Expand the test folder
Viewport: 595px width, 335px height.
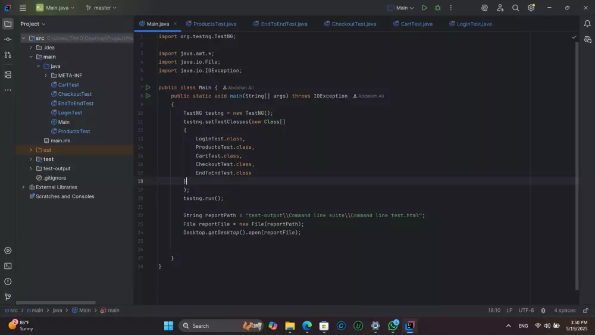click(31, 159)
